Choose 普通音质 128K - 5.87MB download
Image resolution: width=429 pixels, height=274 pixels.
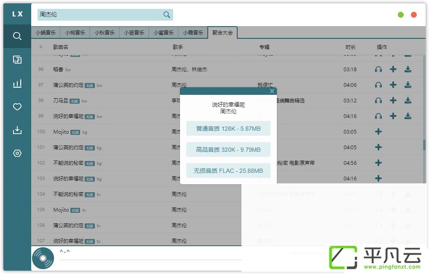coord(228,129)
